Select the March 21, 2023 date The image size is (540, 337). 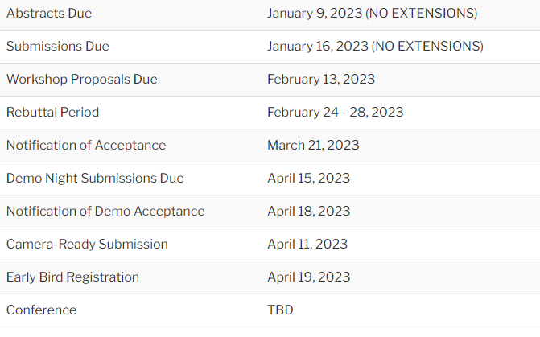point(313,146)
